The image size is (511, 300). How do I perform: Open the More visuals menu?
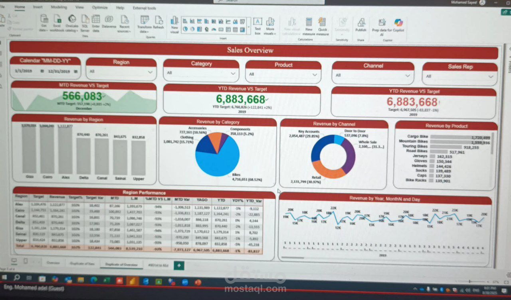pos(270,25)
